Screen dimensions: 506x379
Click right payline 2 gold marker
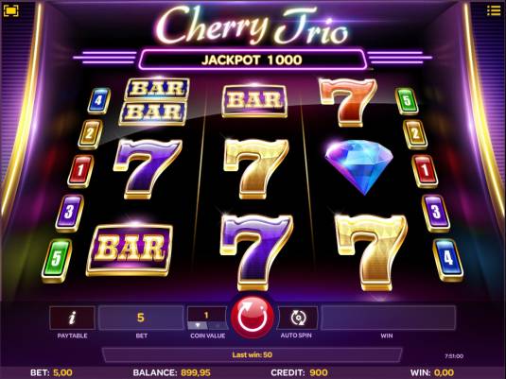(415, 134)
